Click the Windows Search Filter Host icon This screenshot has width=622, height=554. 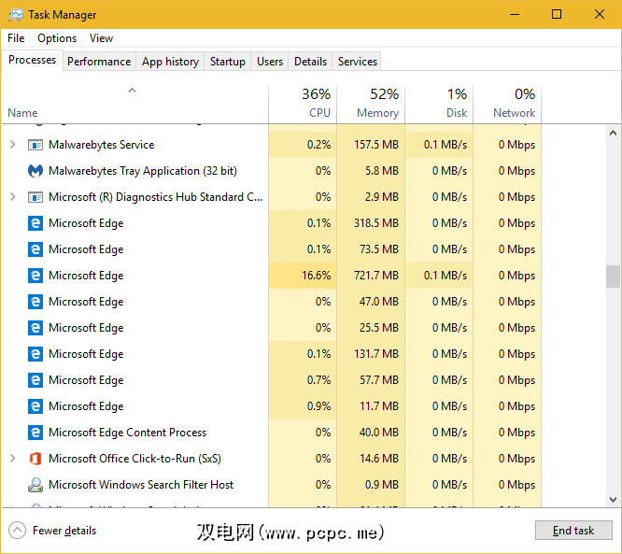pyautogui.click(x=35, y=485)
